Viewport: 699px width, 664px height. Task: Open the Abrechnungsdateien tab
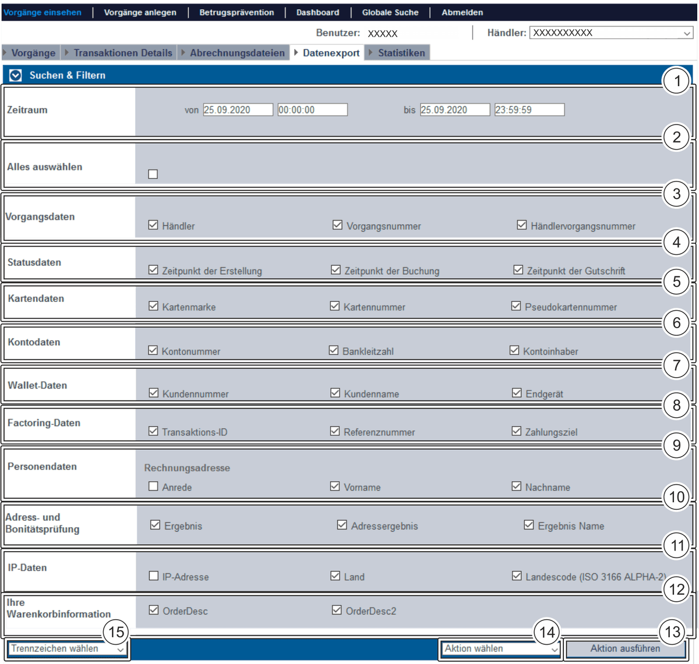pyautogui.click(x=237, y=53)
